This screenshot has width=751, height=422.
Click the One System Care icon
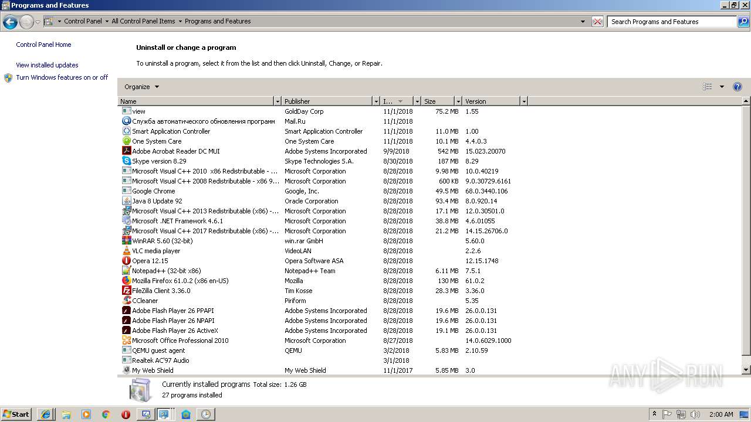[x=126, y=141]
